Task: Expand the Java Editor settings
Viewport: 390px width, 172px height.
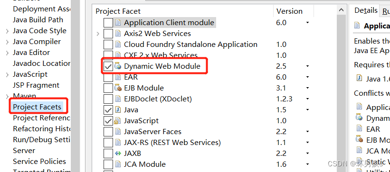Action: click(8, 53)
